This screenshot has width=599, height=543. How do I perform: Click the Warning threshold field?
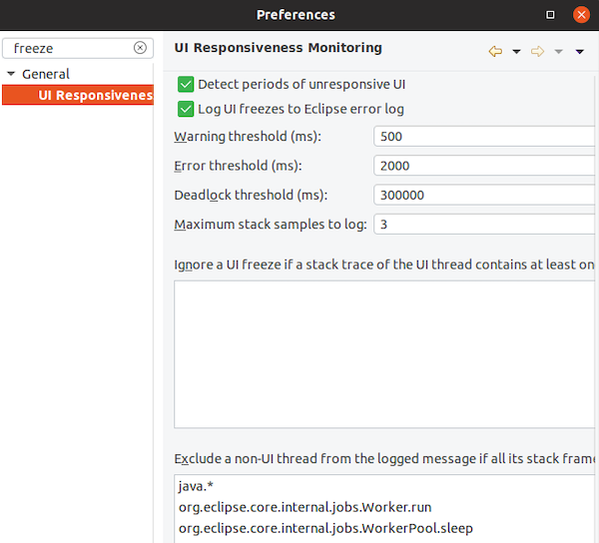(485, 137)
